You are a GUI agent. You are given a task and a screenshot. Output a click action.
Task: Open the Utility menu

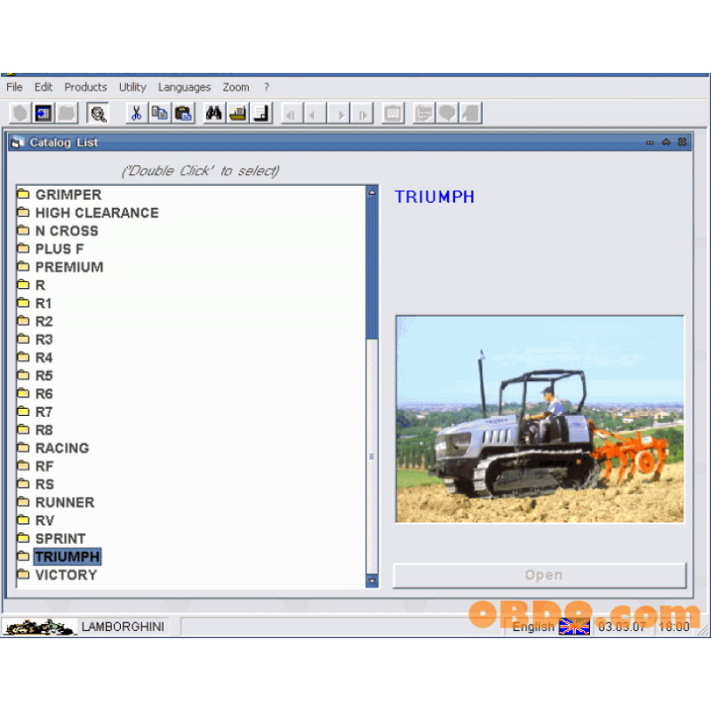tap(132, 87)
